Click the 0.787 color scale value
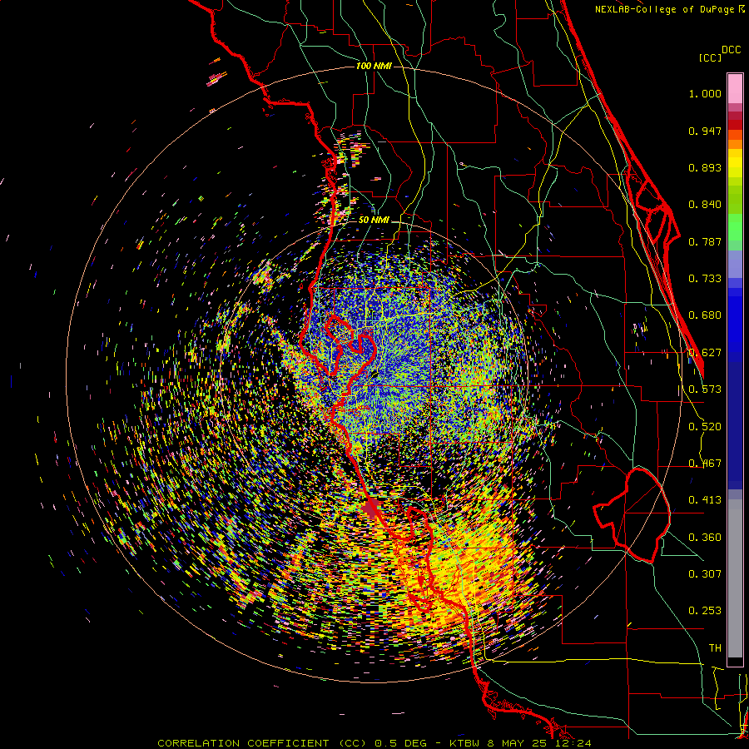This screenshot has width=749, height=749. click(705, 241)
